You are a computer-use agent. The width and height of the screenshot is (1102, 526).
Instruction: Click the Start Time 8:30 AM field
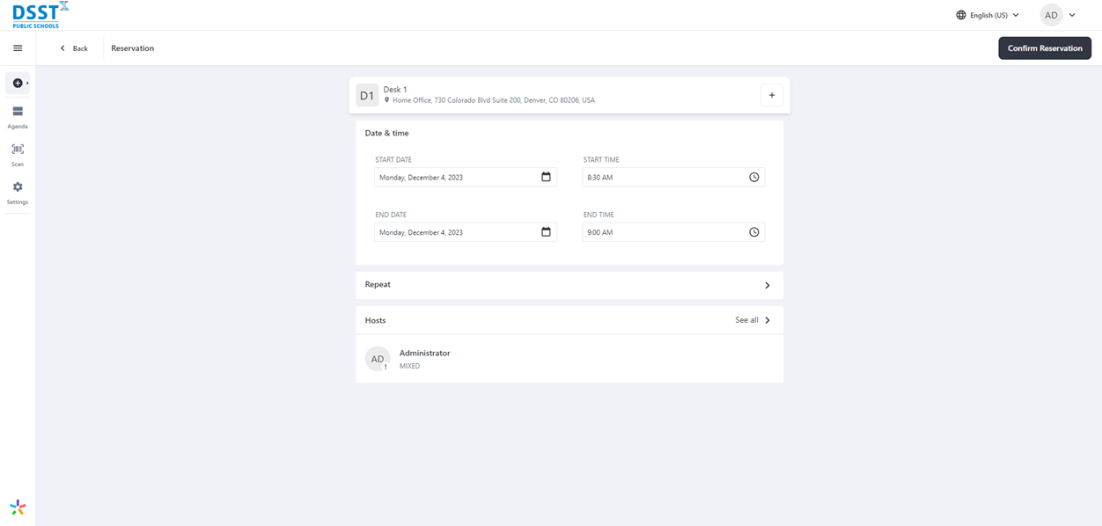tap(673, 177)
